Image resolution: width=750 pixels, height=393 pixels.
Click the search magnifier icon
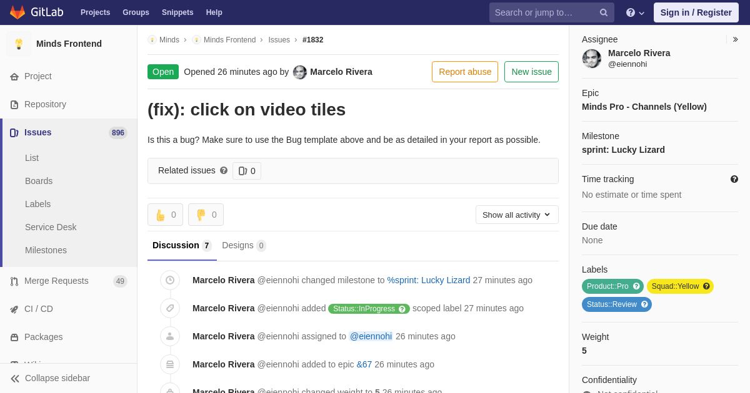pyautogui.click(x=604, y=12)
